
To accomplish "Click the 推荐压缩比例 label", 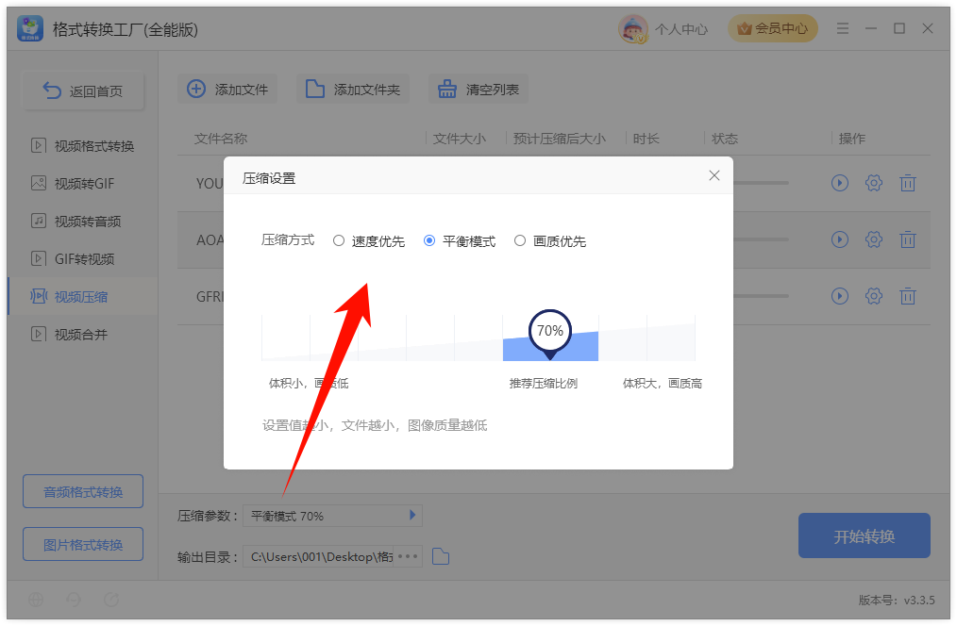I will click(x=544, y=384).
